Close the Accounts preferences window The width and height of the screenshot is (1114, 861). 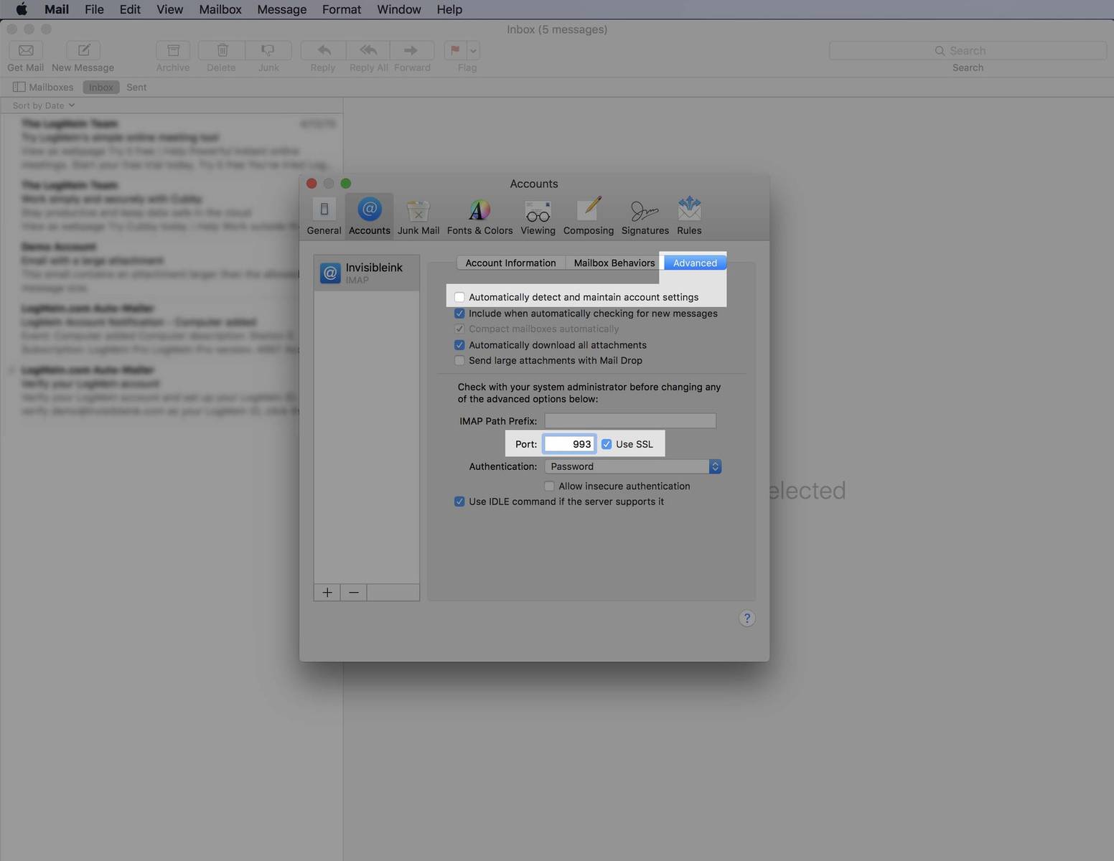(x=312, y=184)
